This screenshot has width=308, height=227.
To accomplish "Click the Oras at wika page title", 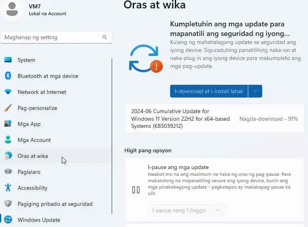I will [x=154, y=5].
